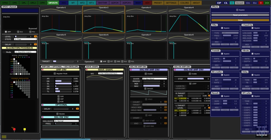Click the Un undo button
Screen dimensions: 271x140
[x=248, y=3]
